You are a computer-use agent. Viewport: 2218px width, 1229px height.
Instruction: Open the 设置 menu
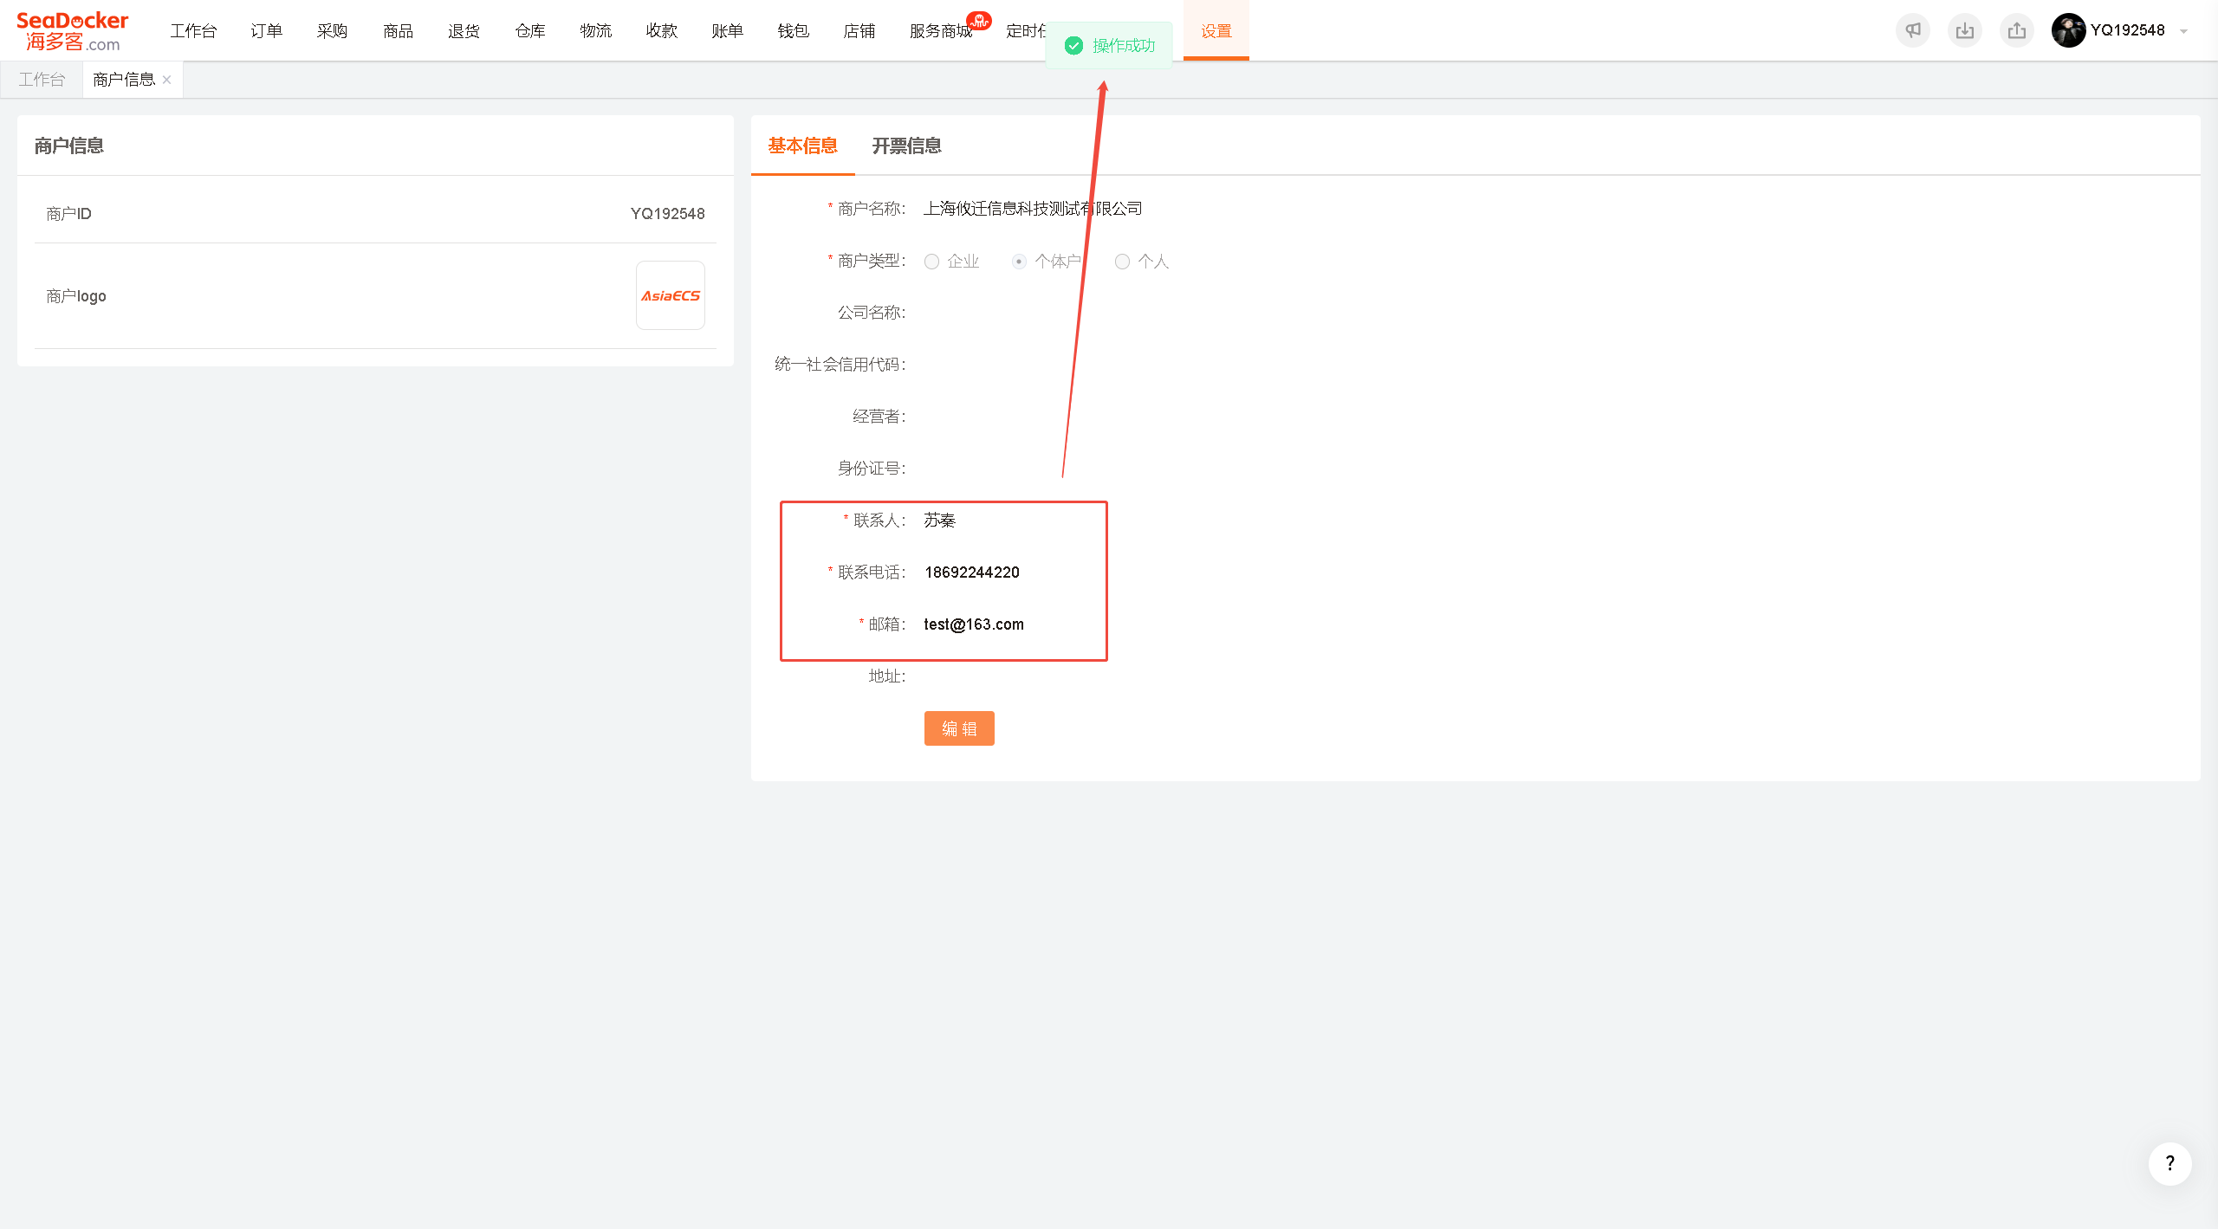(1216, 31)
